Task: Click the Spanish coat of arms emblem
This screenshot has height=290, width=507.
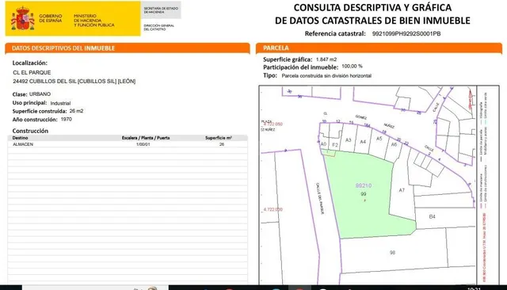Action: click(23, 18)
